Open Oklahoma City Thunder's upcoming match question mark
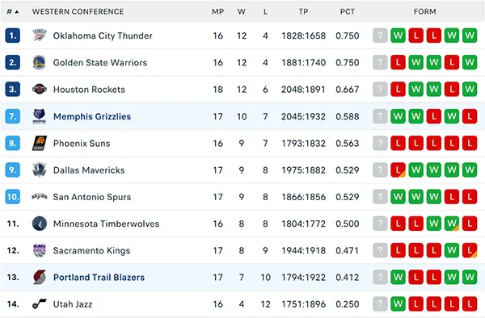Screen dimensions: 485x318 click(x=380, y=36)
